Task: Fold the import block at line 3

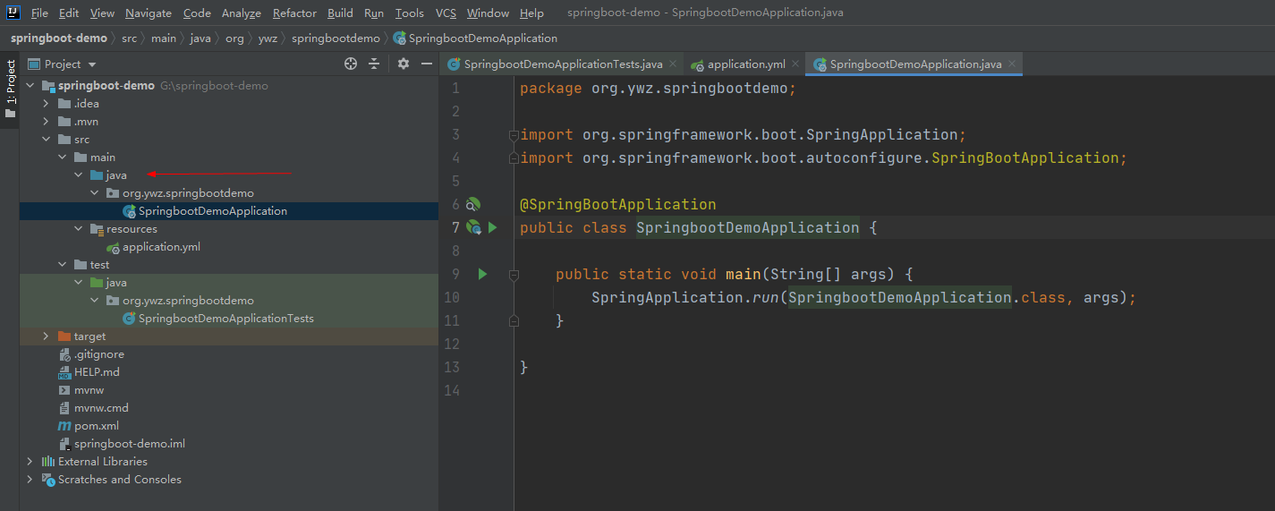Action: [x=514, y=135]
